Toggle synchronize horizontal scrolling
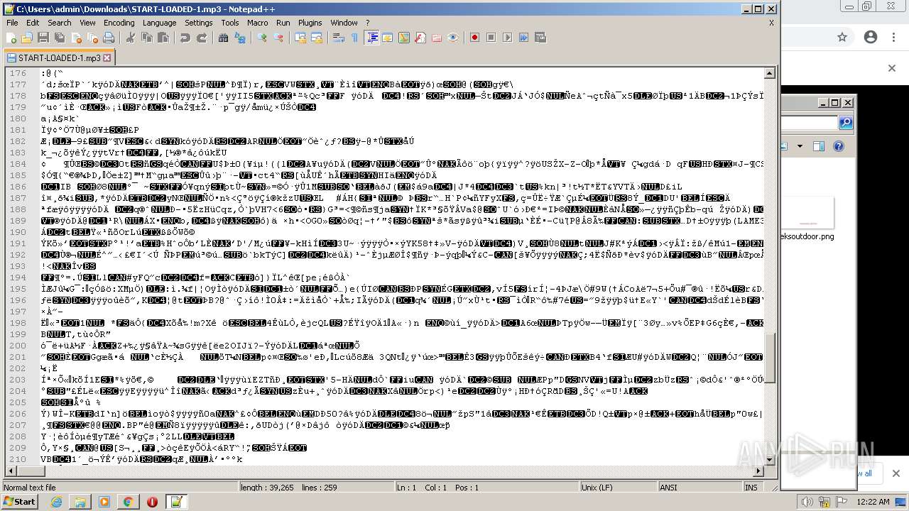The width and height of the screenshot is (909, 511). point(317,38)
